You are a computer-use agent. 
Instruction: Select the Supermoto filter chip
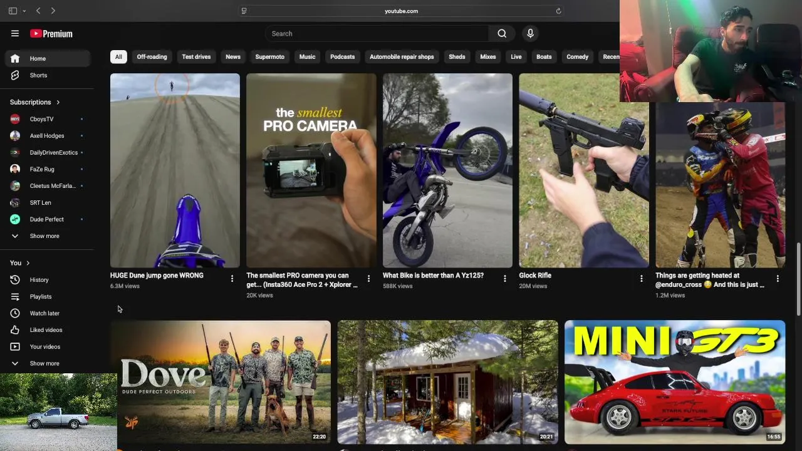point(270,57)
